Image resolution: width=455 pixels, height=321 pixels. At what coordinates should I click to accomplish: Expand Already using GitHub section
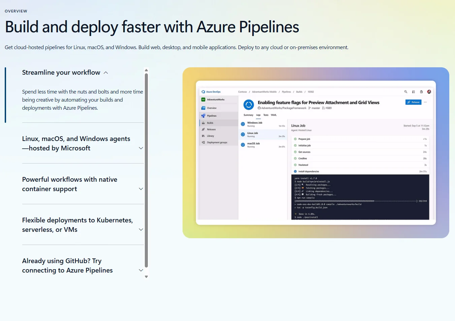[83, 266]
